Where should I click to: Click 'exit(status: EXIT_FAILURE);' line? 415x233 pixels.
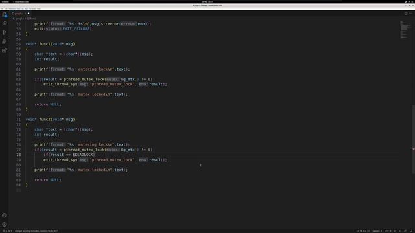64,28
